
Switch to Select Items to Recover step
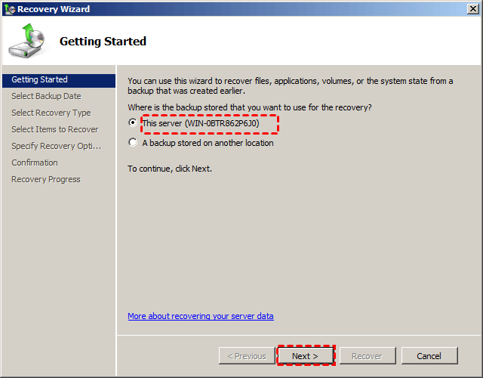point(54,129)
